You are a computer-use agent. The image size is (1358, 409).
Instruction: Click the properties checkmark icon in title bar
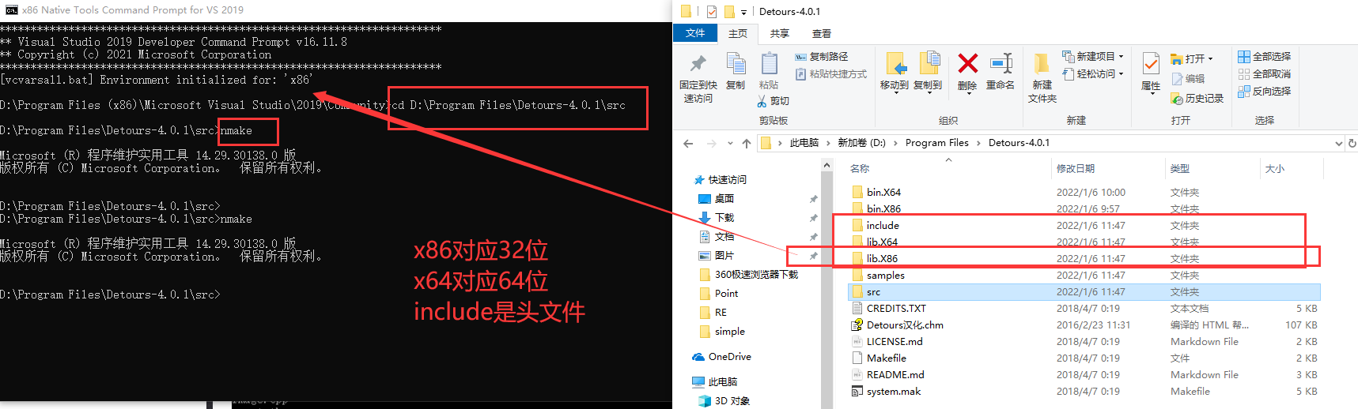(712, 11)
